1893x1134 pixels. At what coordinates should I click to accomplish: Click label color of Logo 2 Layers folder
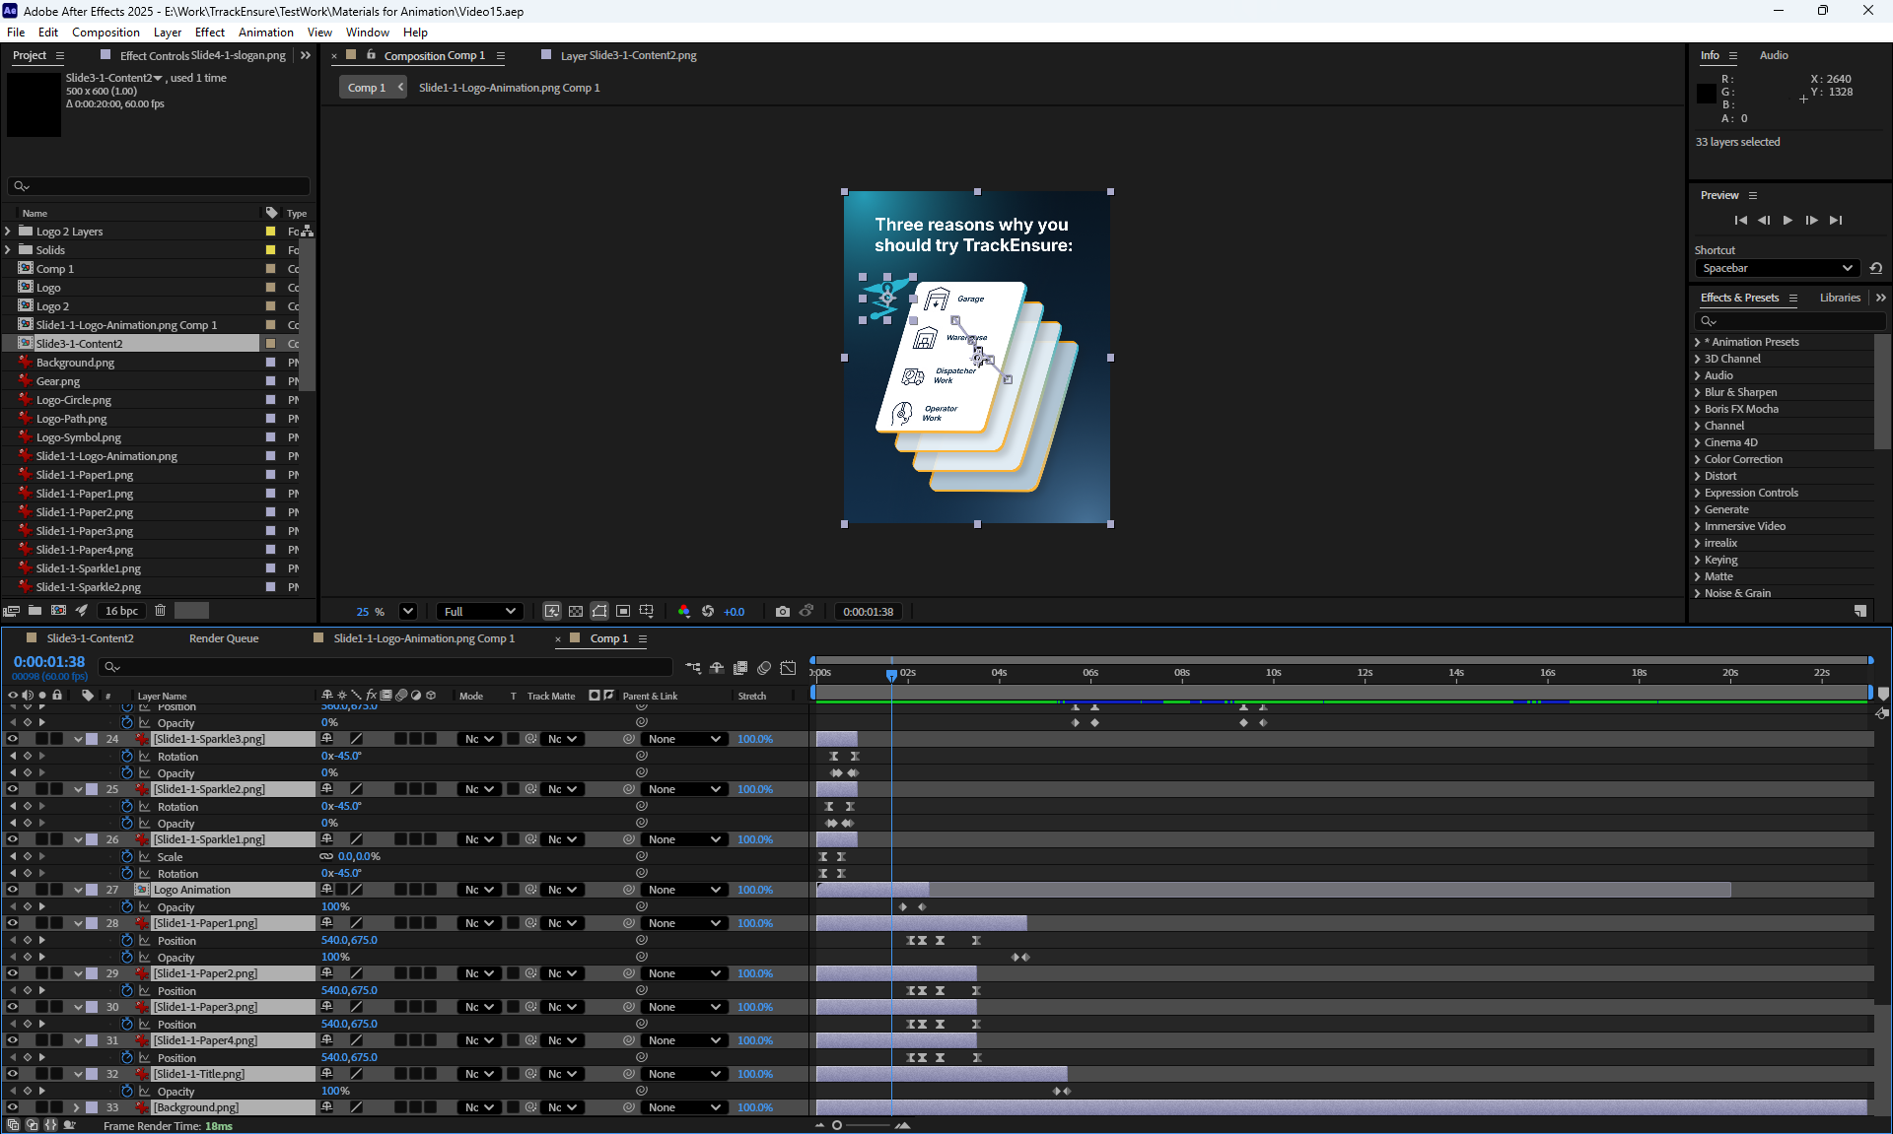point(270,232)
